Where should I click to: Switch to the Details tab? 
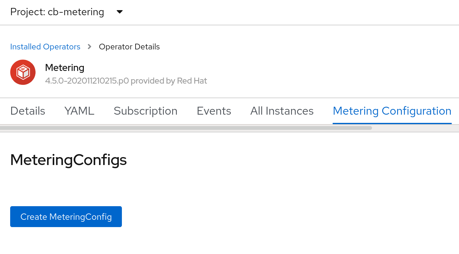tap(28, 111)
